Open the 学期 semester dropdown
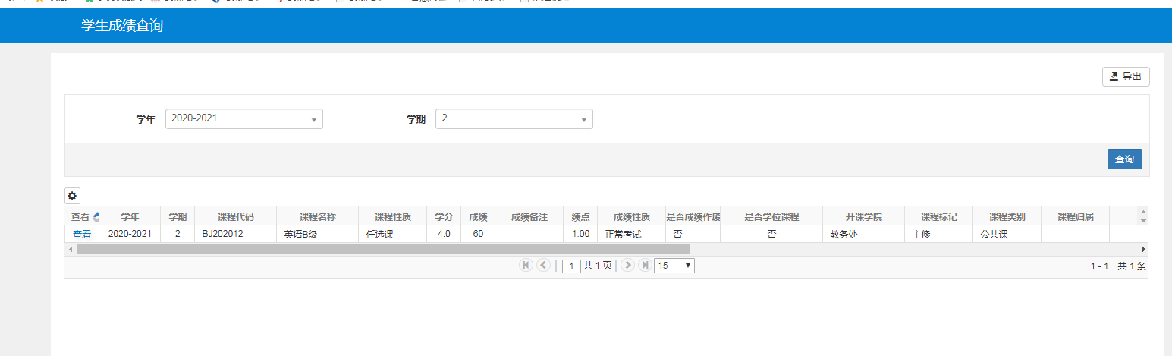This screenshot has height=356, width=1172. point(514,119)
